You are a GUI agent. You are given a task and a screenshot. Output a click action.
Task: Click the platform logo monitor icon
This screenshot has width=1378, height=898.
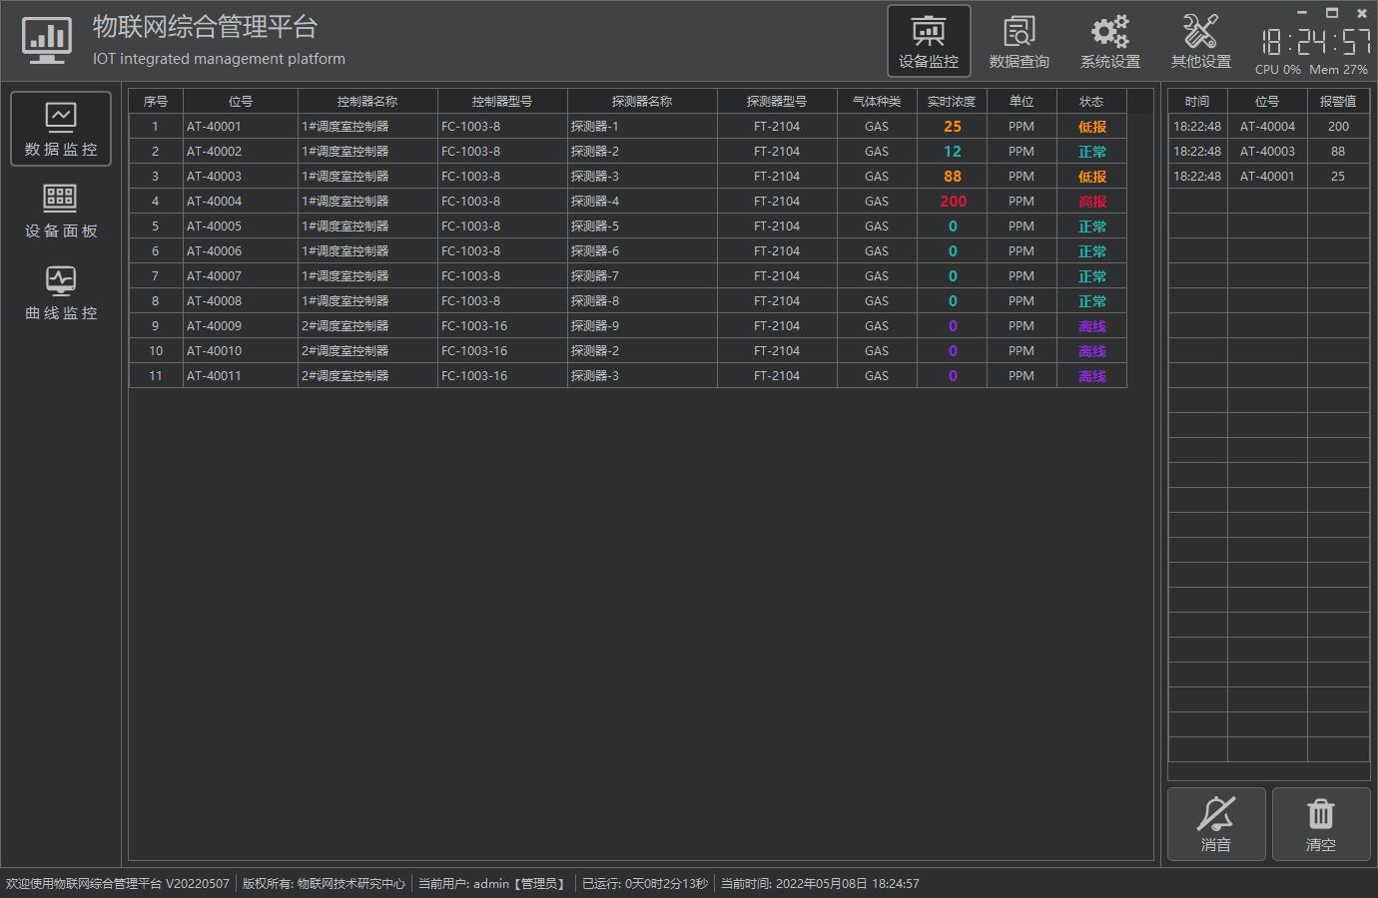coord(47,41)
